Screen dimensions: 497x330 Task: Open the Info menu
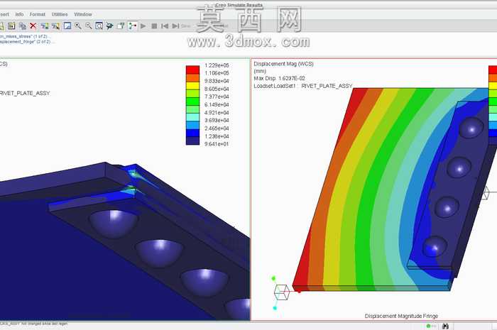(x=19, y=14)
